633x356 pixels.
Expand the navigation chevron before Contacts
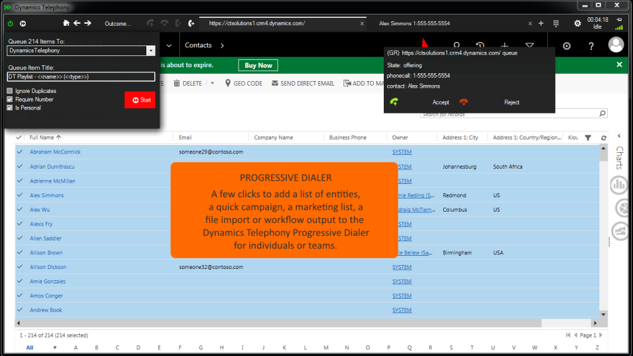tap(169, 45)
